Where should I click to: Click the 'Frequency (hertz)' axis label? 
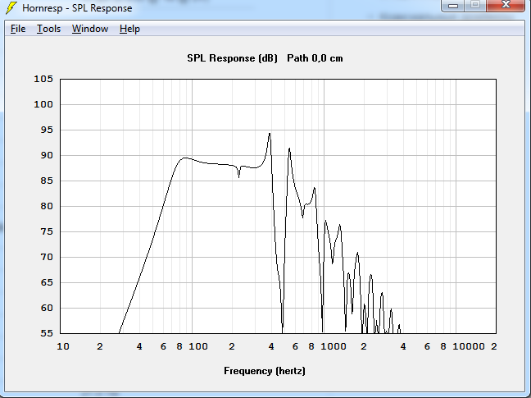click(265, 371)
